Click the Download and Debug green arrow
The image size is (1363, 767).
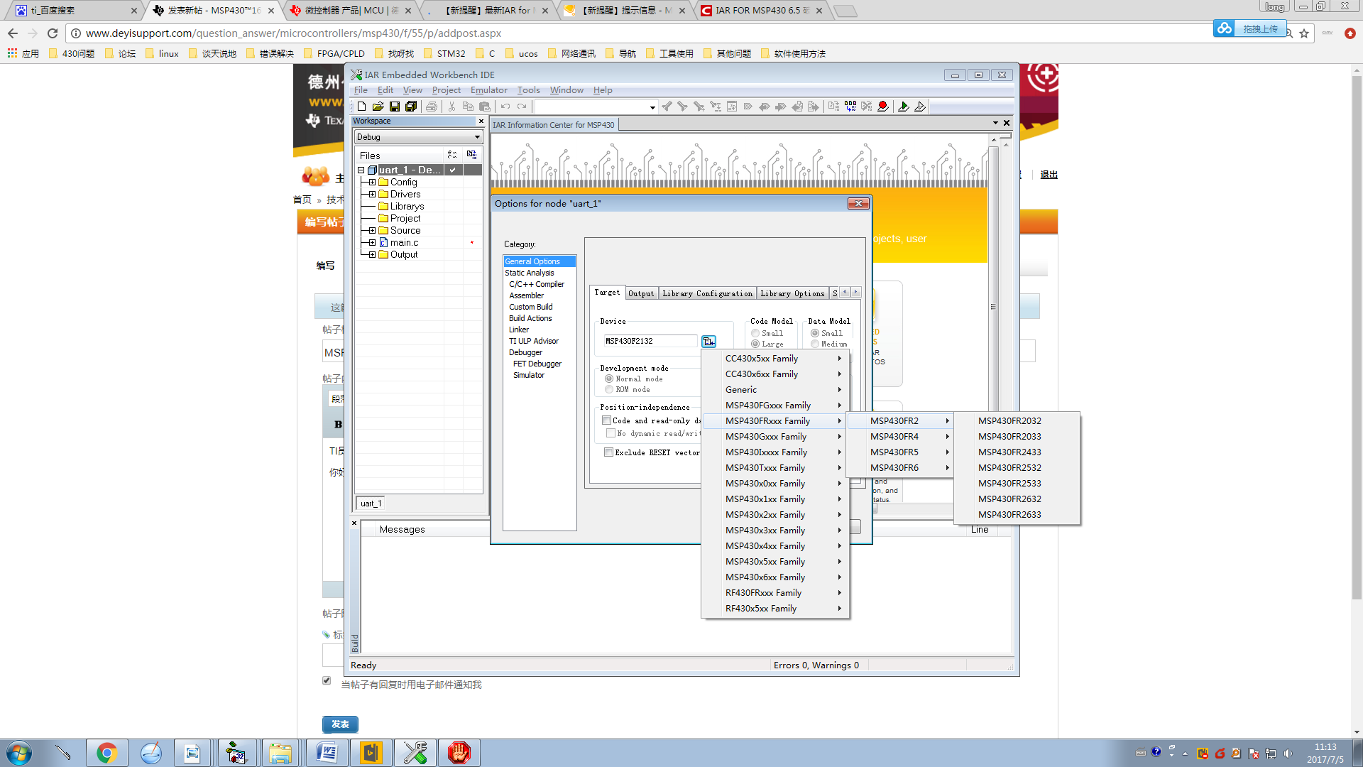tap(903, 107)
